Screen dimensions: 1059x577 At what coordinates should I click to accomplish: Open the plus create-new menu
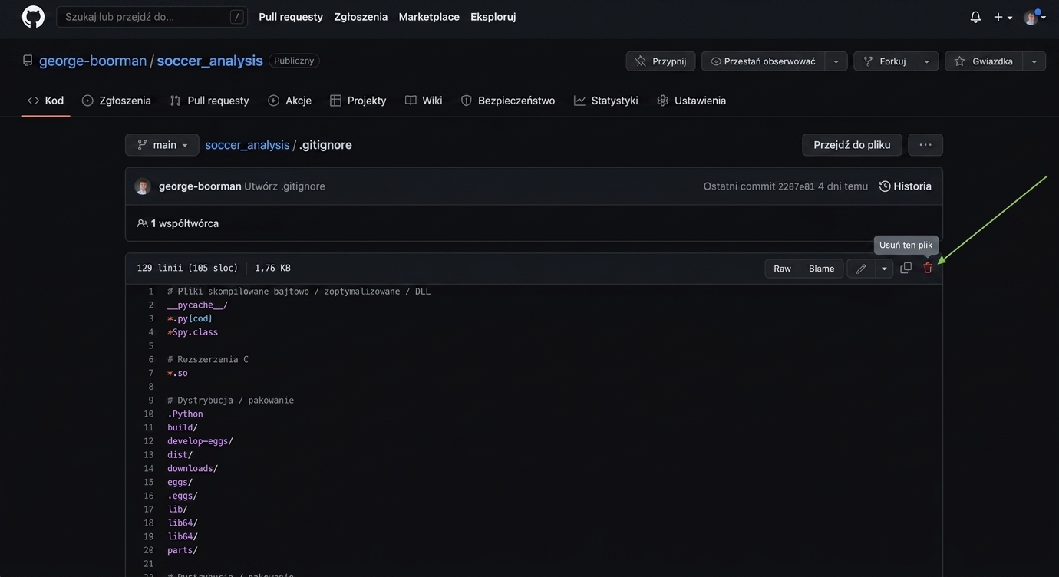tap(1003, 17)
